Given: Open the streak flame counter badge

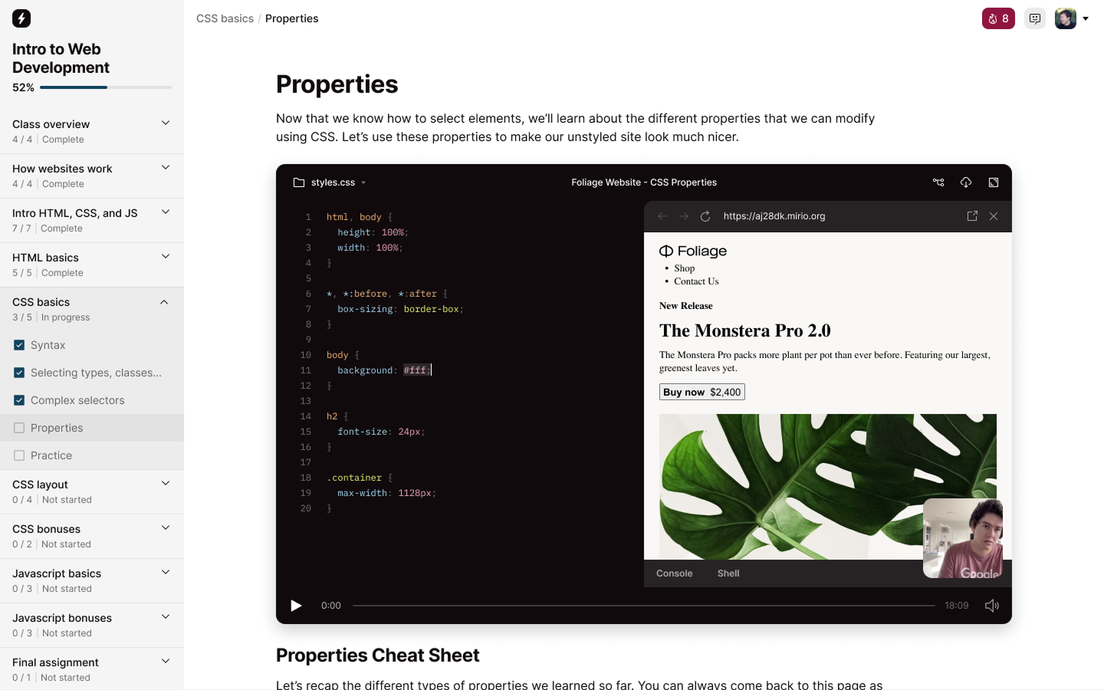Looking at the screenshot, I should pos(998,18).
